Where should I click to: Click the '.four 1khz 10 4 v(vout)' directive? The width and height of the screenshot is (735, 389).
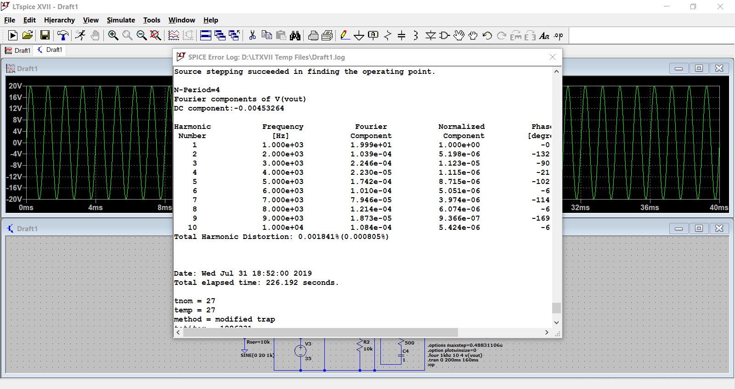[455, 355]
